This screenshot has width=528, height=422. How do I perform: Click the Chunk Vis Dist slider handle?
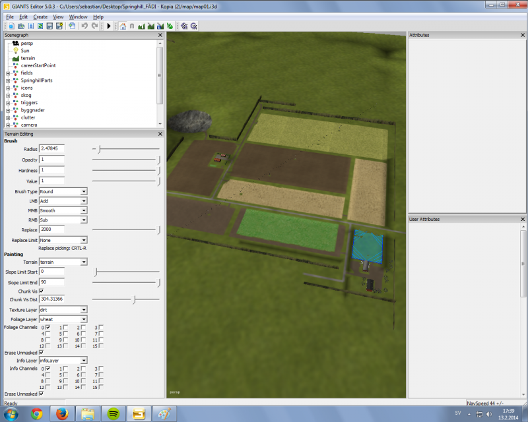pos(134,299)
